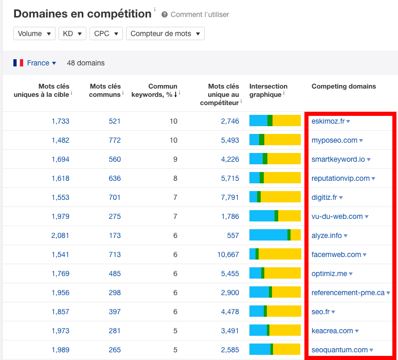This screenshot has width=398, height=360.
Task: Open the KD filter dropdown
Action: (x=73, y=33)
